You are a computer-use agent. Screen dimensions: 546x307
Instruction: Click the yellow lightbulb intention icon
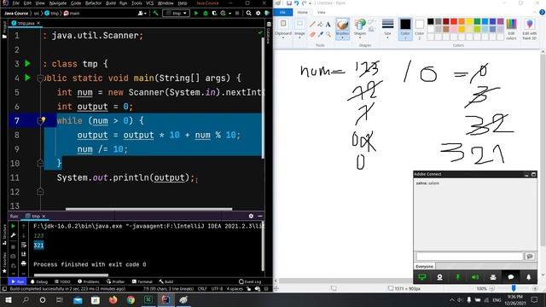tap(43, 119)
